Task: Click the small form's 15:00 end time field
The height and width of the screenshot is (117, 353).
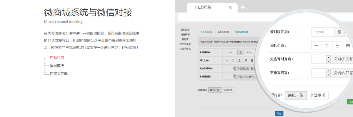Action: [x=249, y=53]
